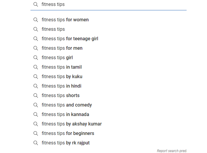Select 'fitness tips by akshay kumar' suggestion
The height and width of the screenshot is (153, 207).
(x=72, y=124)
